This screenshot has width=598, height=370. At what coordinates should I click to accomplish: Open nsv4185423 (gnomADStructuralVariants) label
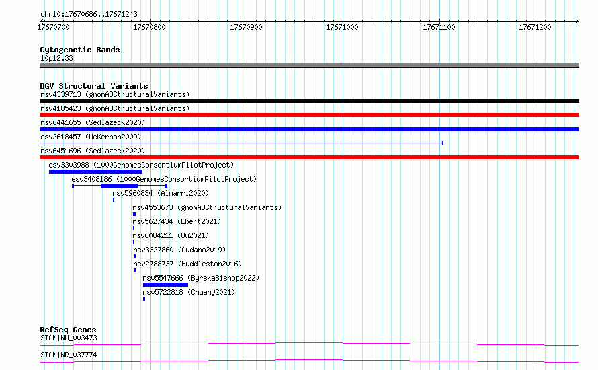click(x=115, y=108)
